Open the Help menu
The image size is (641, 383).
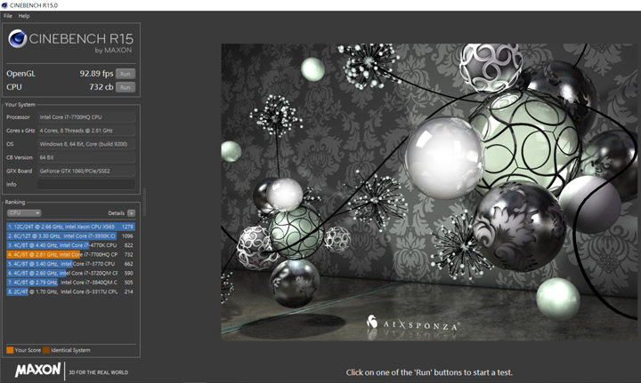[x=24, y=16]
